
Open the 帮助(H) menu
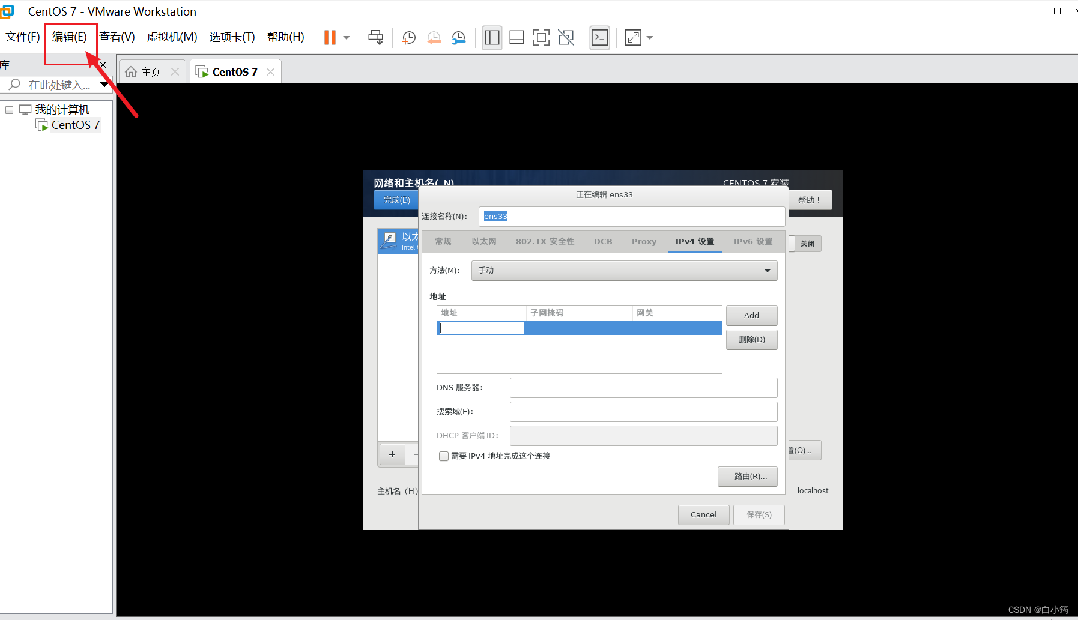click(x=286, y=37)
